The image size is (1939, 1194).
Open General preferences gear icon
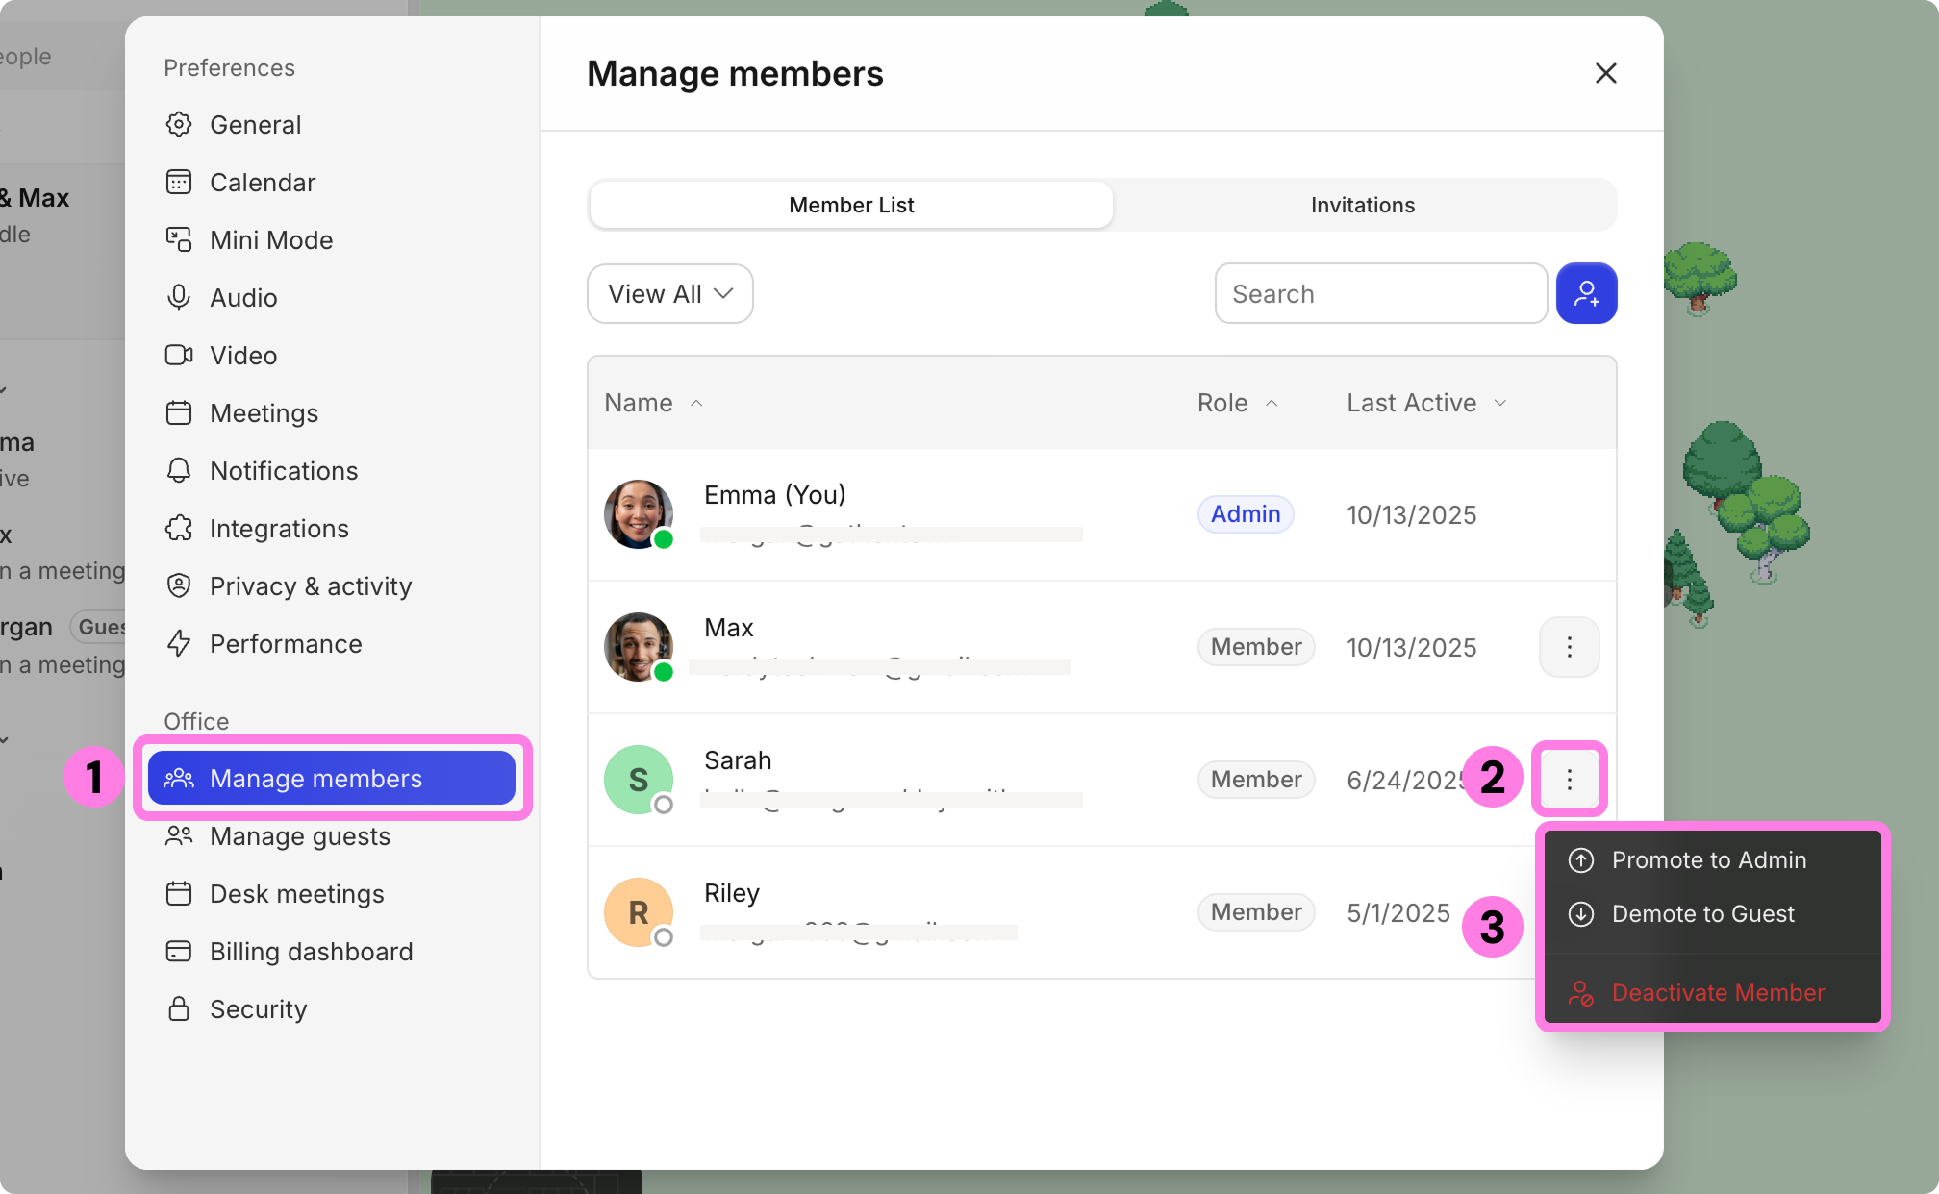pos(179,125)
